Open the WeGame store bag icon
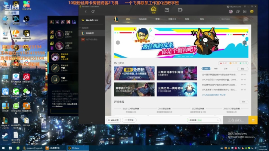 pos(167,10)
